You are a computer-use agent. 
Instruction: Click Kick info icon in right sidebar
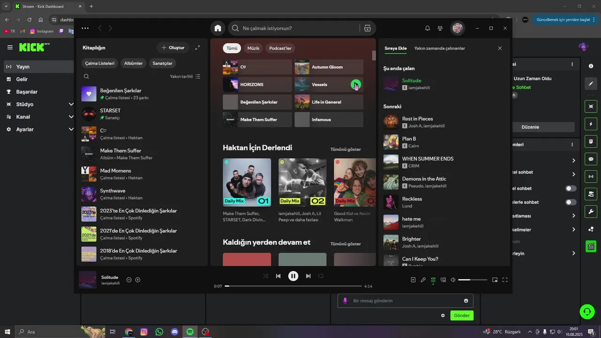coord(591,66)
